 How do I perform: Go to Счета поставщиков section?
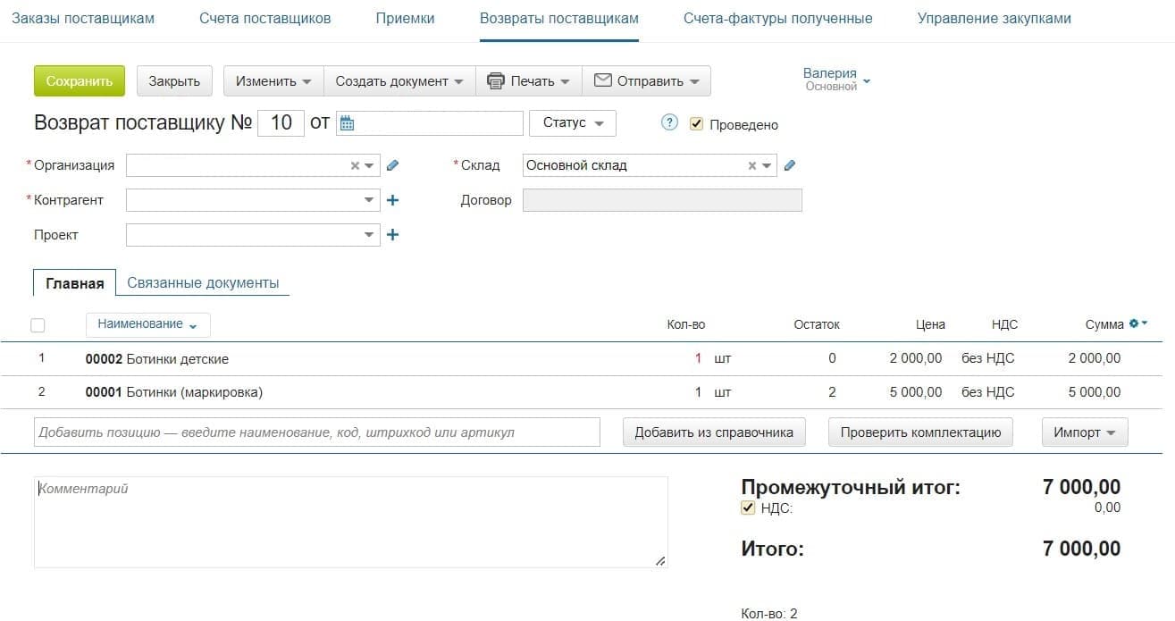coord(264,19)
